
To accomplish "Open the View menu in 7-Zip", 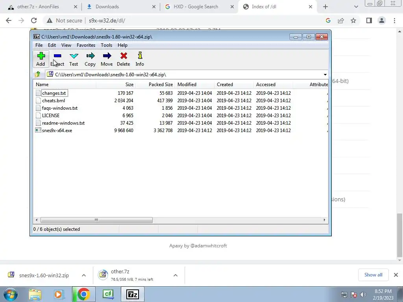I will (x=66, y=45).
